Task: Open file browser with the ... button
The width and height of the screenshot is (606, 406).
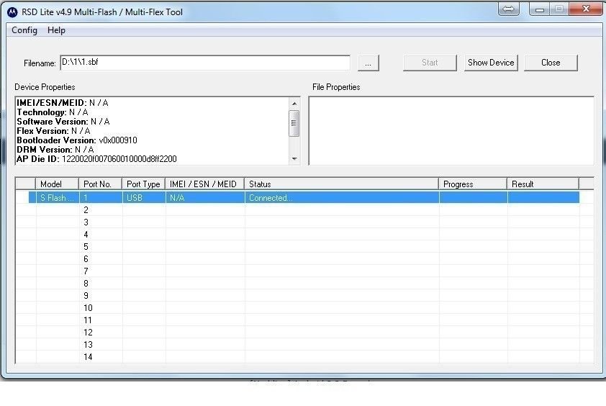Action: pos(368,63)
